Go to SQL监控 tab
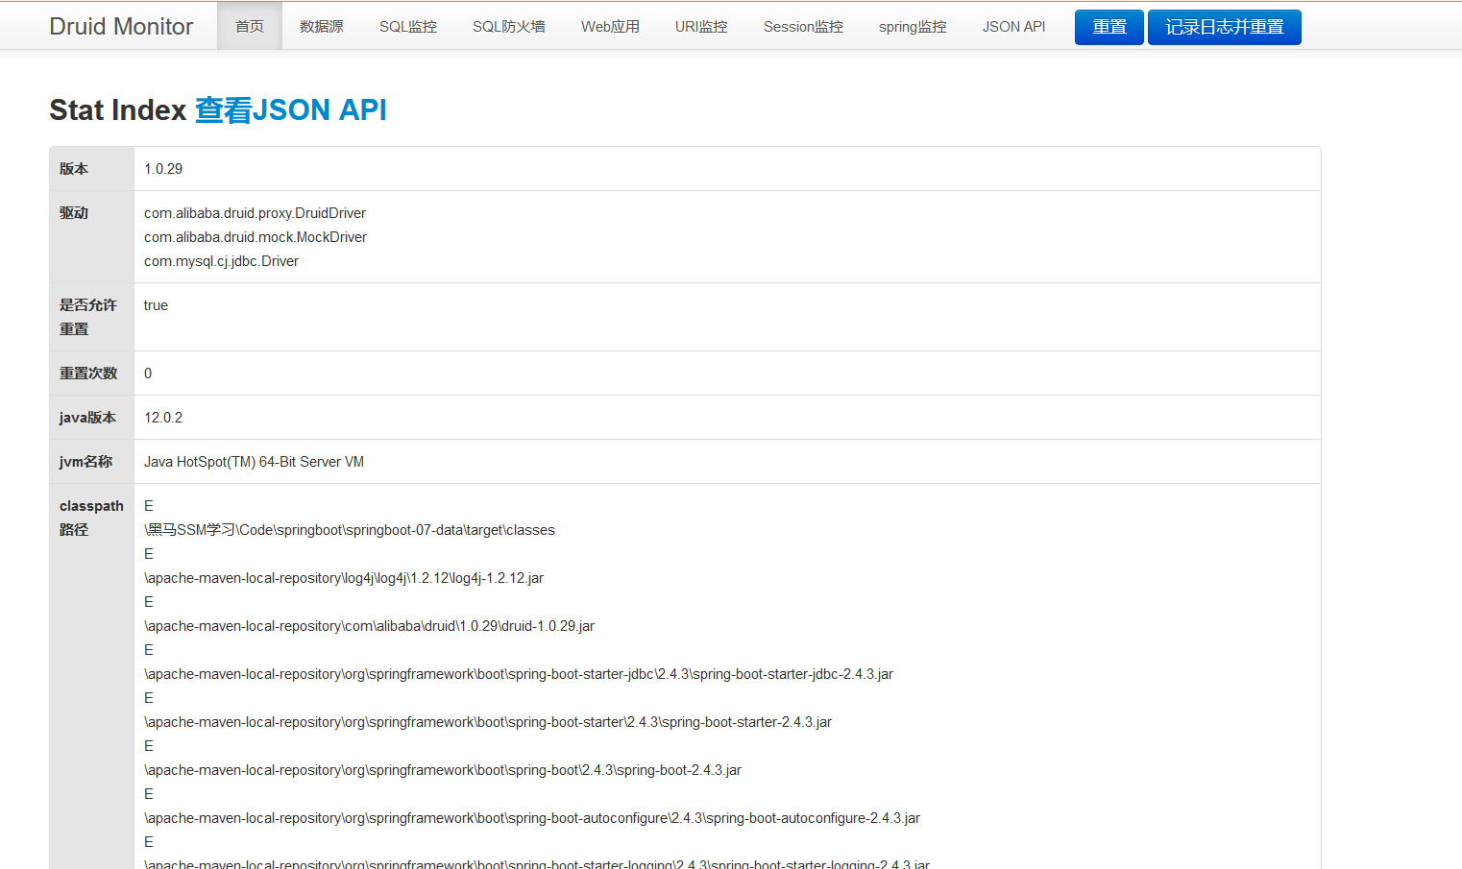 coord(408,26)
